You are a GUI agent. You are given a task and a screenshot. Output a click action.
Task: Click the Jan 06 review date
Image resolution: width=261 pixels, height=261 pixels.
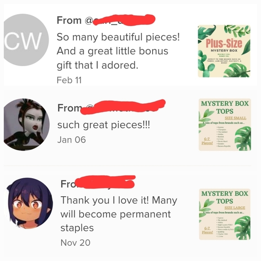coord(72,139)
